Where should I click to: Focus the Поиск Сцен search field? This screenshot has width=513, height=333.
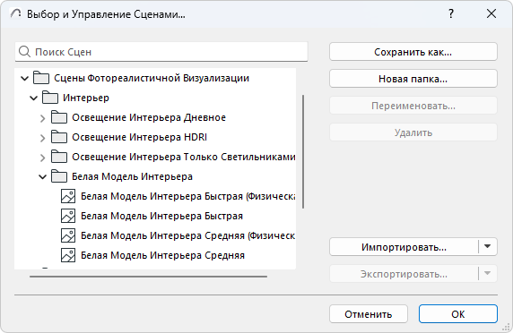(x=161, y=52)
